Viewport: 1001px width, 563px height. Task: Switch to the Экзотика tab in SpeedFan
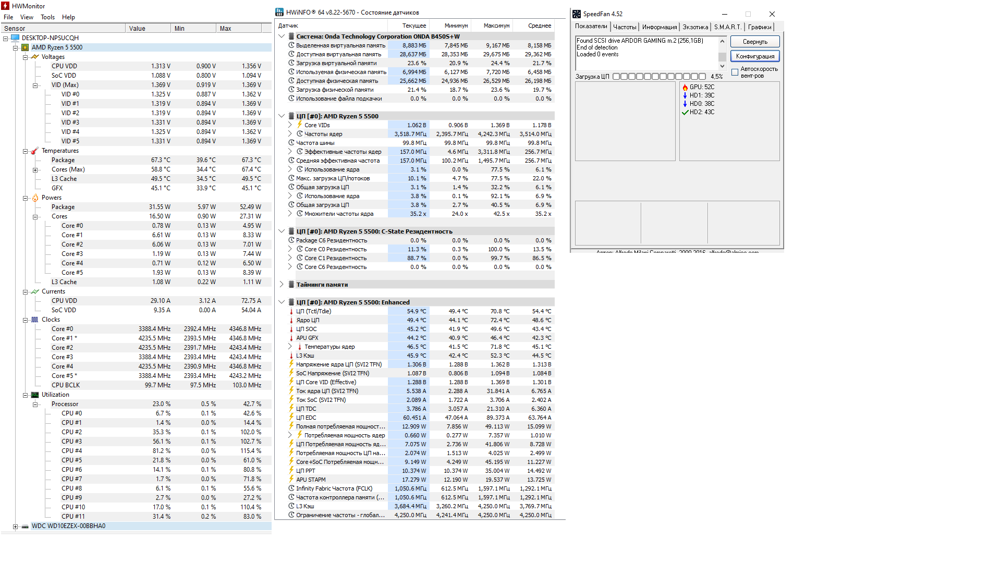[x=695, y=27]
